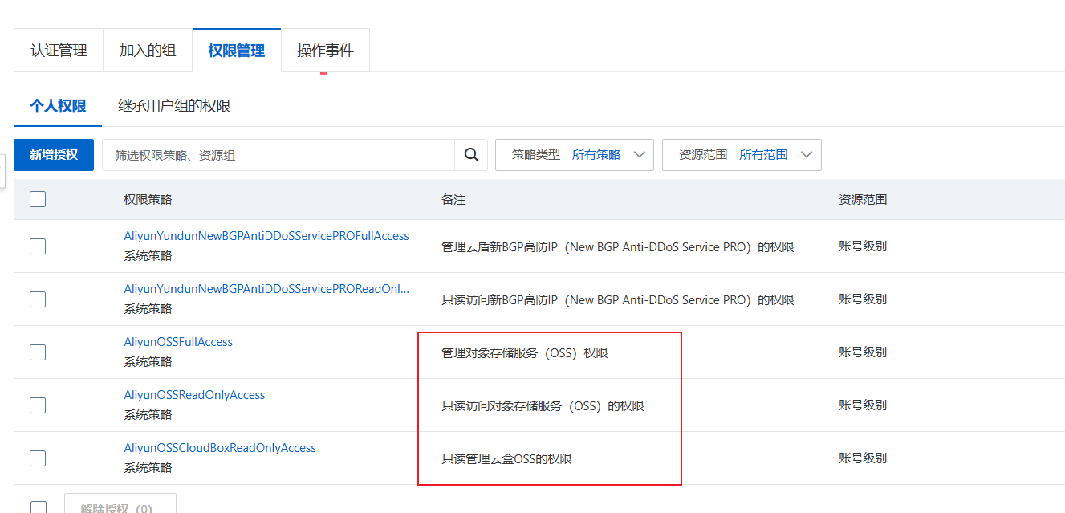1065x513 pixels.
Task: Click the search magnifier icon
Action: tap(472, 155)
